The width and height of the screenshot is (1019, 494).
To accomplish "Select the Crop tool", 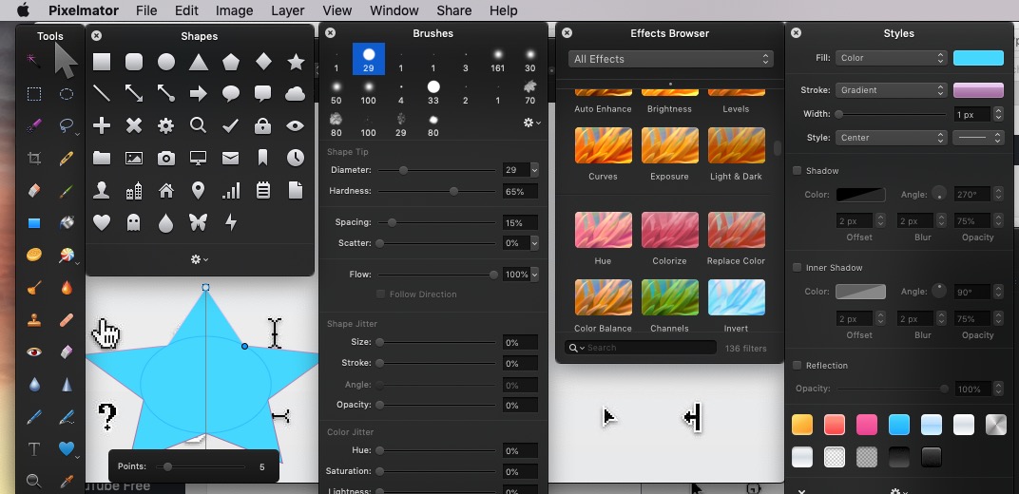I will pyautogui.click(x=34, y=158).
